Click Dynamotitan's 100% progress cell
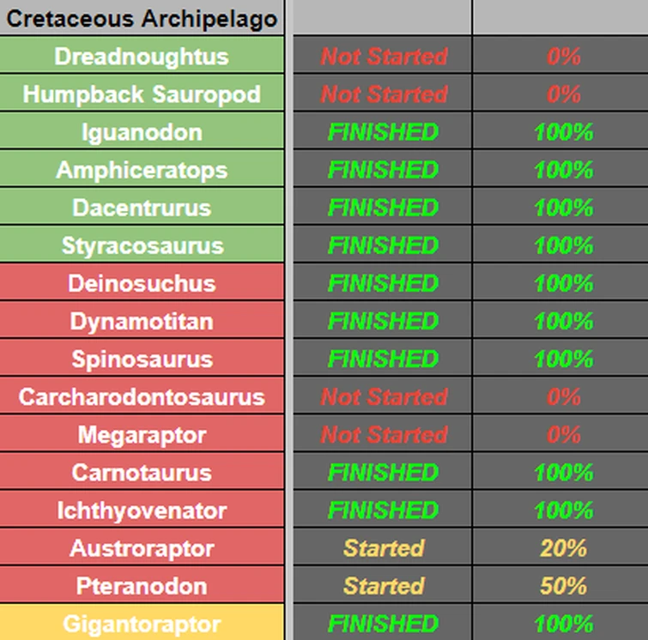Viewport: 648px width, 640px height. point(560,320)
